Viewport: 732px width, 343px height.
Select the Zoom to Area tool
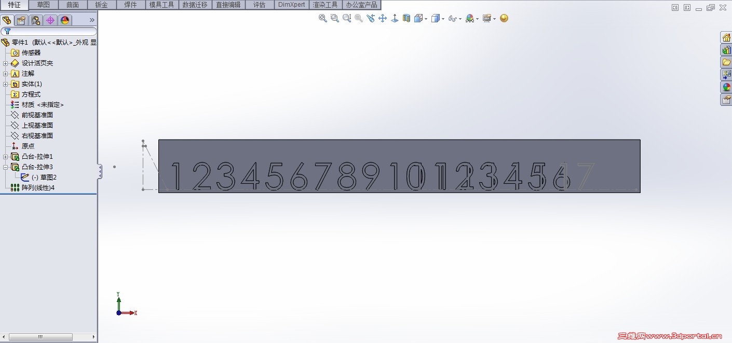point(334,18)
